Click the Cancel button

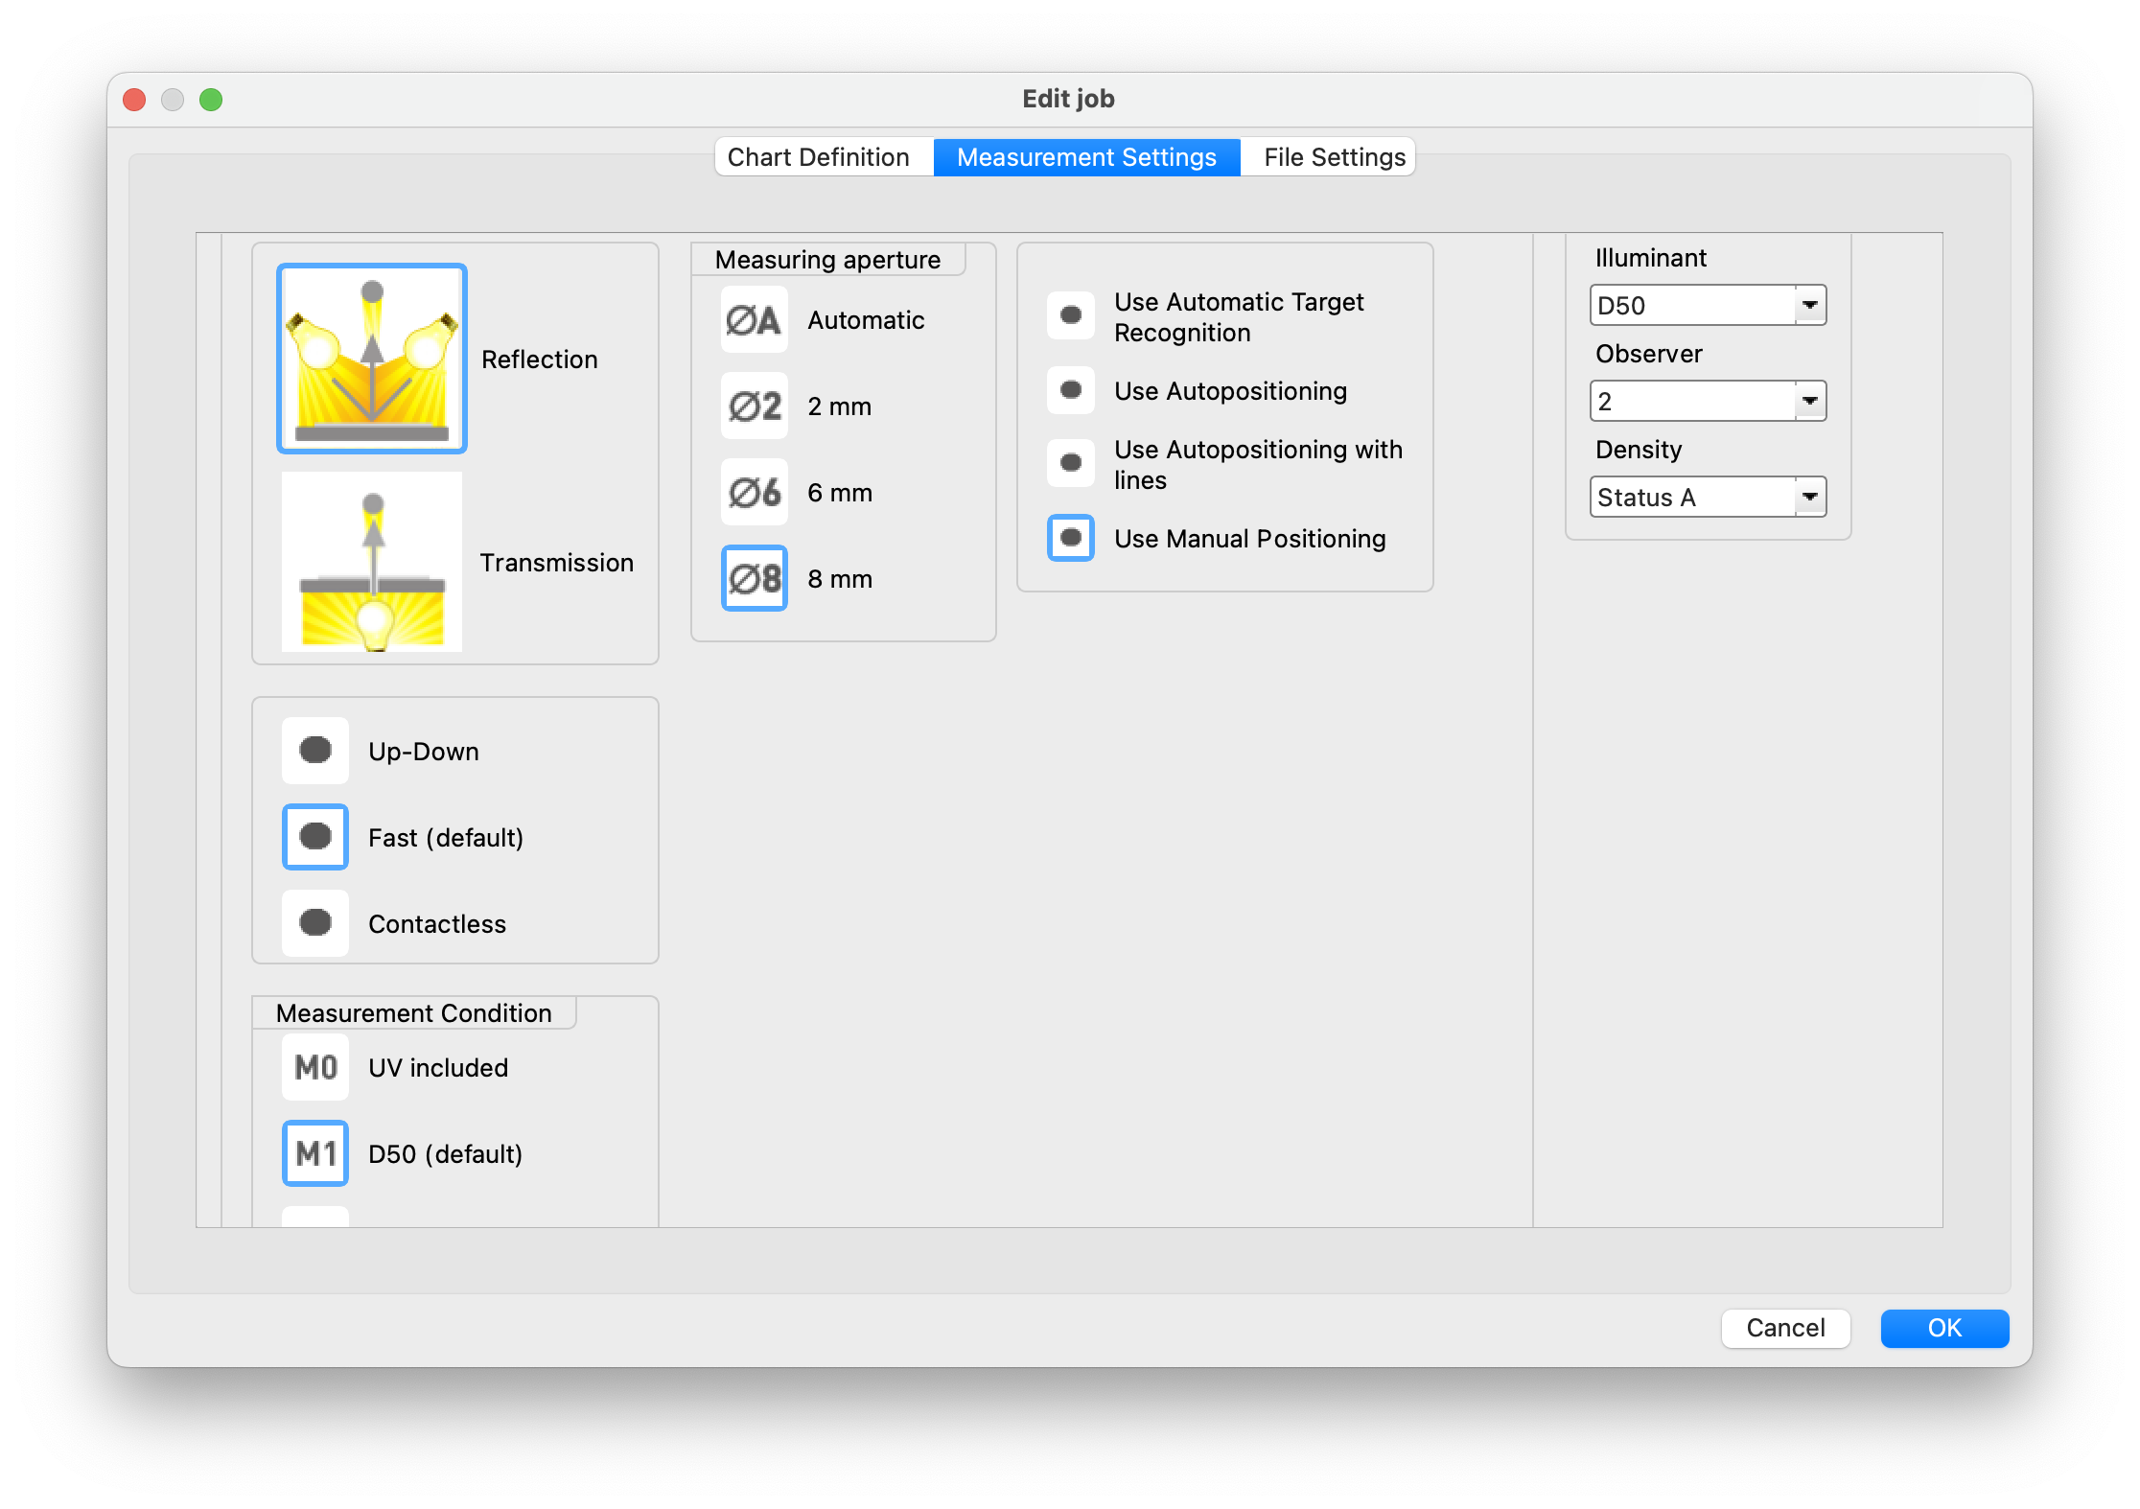pos(1785,1328)
